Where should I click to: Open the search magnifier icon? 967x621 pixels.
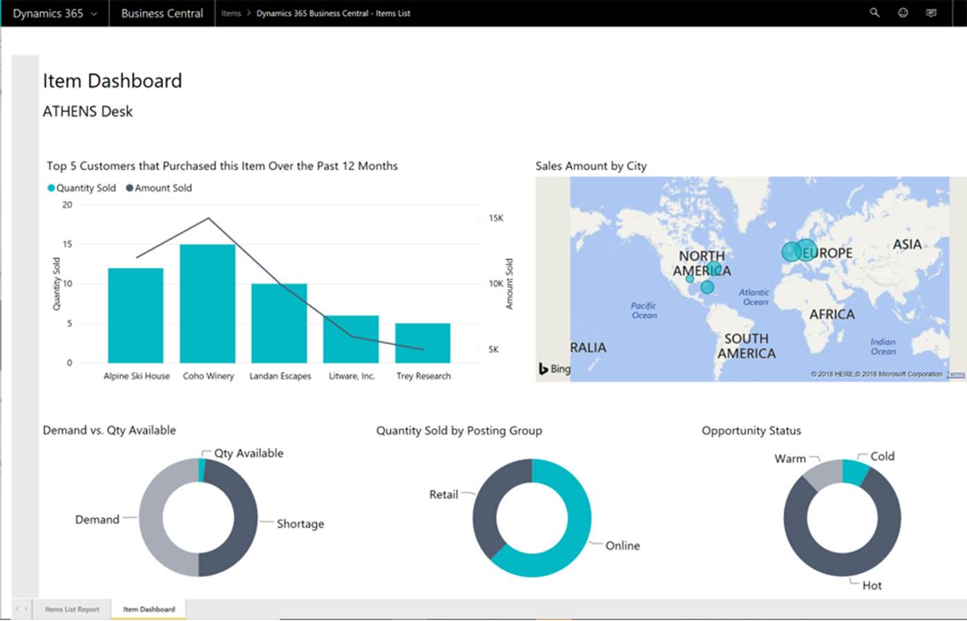pos(874,12)
